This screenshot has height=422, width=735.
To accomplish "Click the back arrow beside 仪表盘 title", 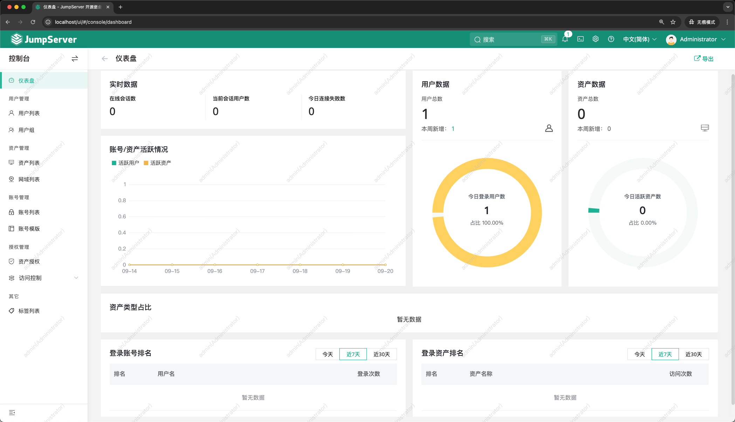I will pos(104,58).
